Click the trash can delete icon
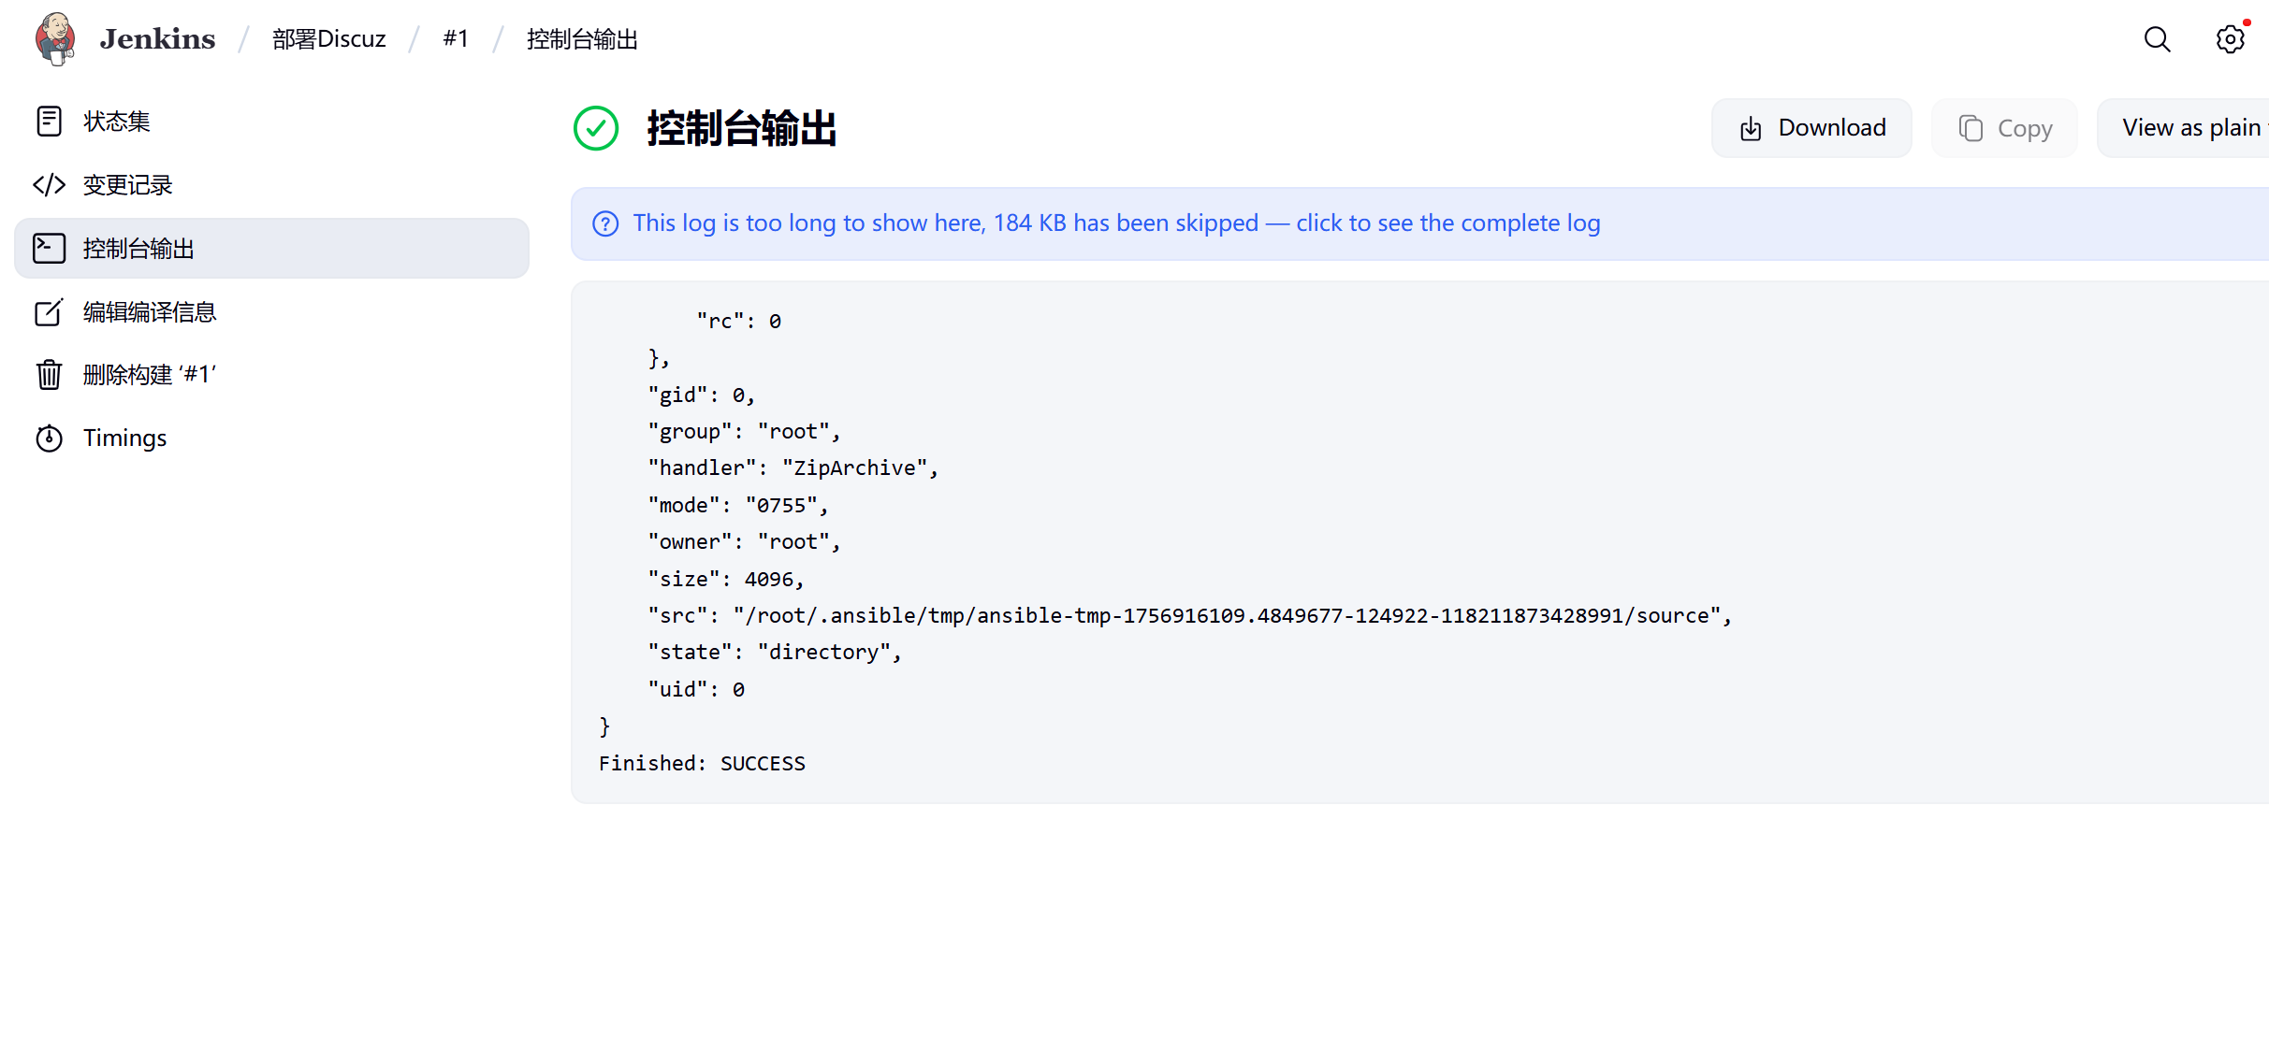The height and width of the screenshot is (1064, 2269). (49, 375)
